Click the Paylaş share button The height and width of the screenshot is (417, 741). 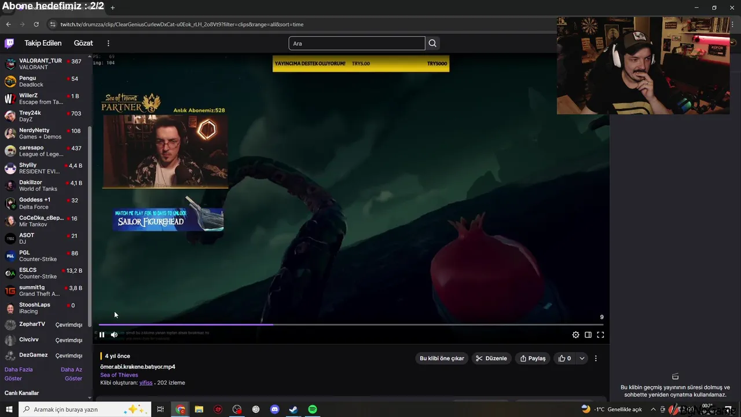tap(533, 359)
